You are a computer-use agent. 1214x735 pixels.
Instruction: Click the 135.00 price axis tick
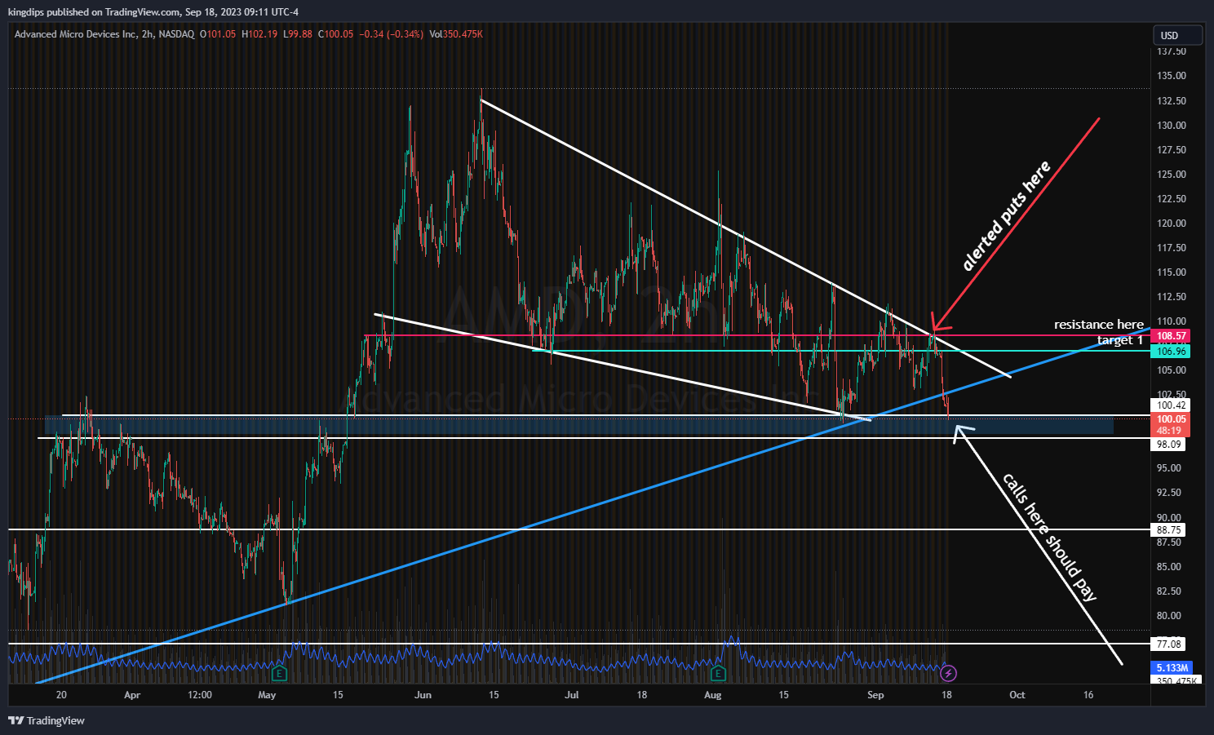(1171, 76)
